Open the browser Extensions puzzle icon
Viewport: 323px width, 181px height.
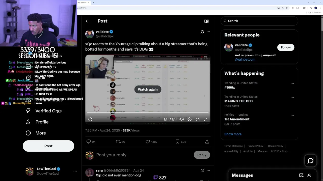coord(298,8)
